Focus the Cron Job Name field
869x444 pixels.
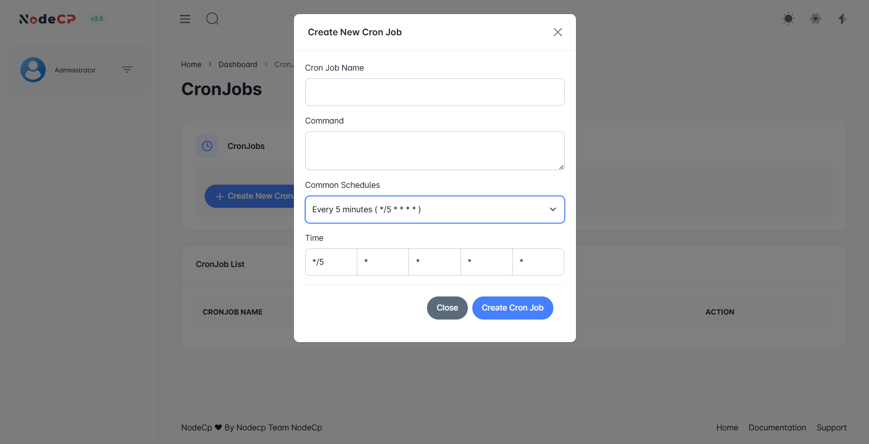[434, 92]
